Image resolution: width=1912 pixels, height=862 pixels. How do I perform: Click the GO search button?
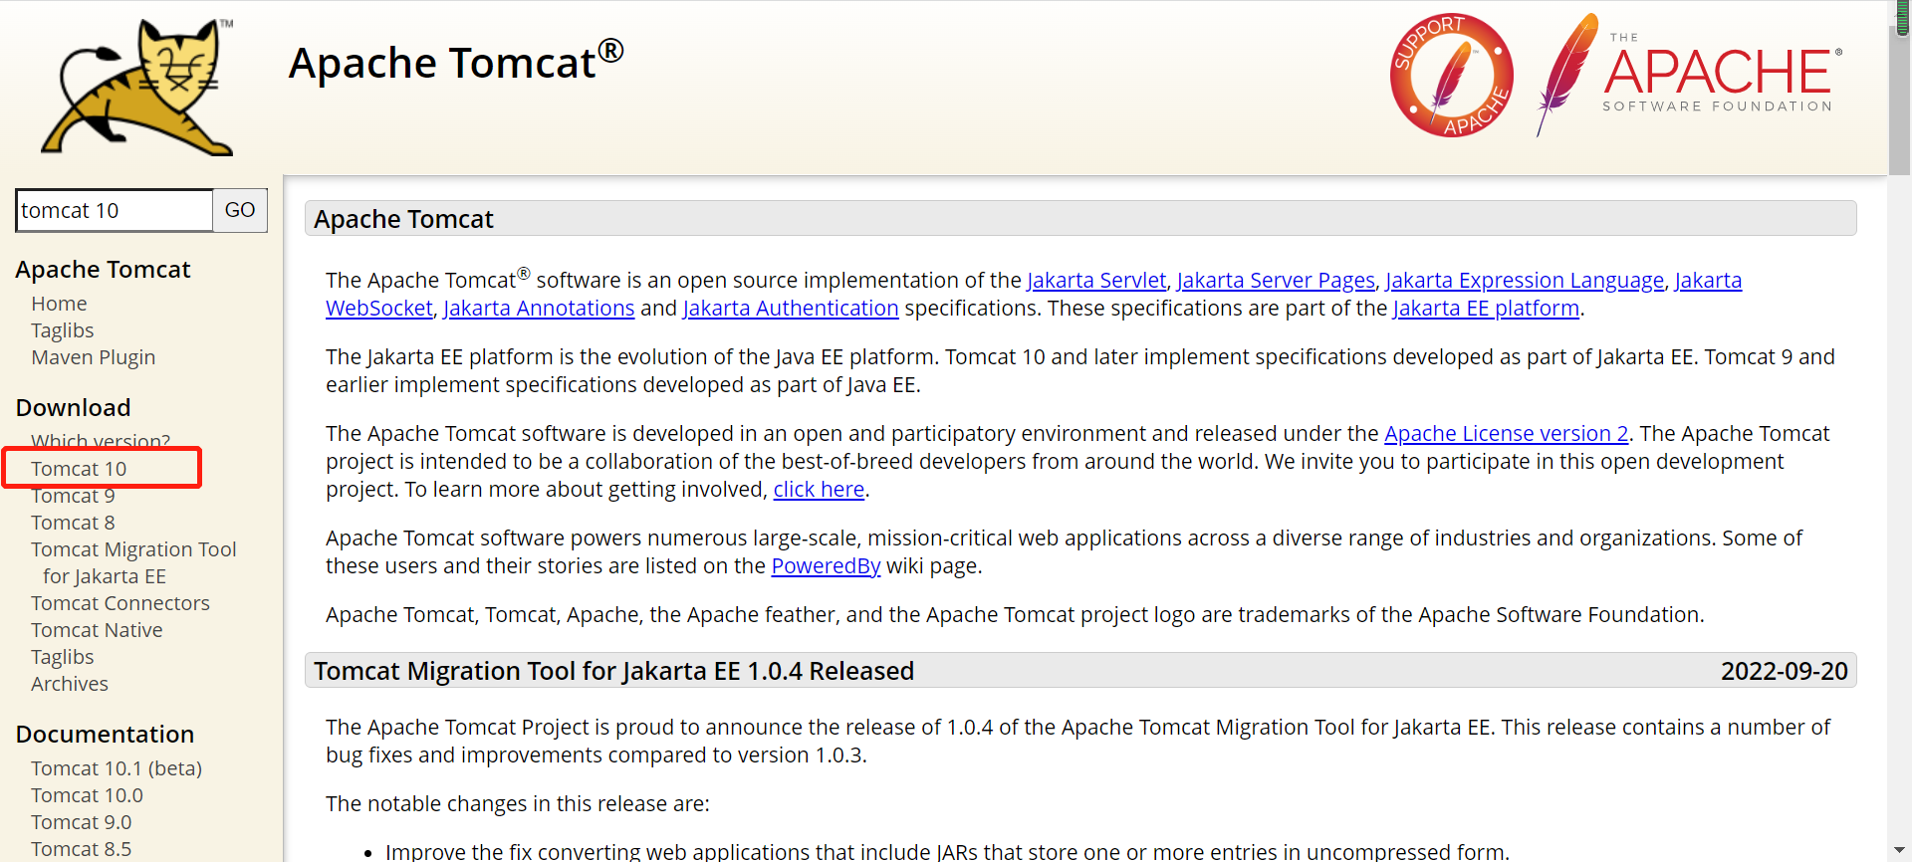240,210
